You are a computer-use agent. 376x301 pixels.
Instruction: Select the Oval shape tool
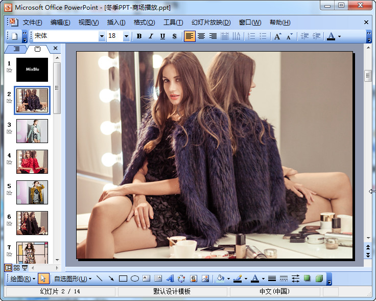point(135,279)
